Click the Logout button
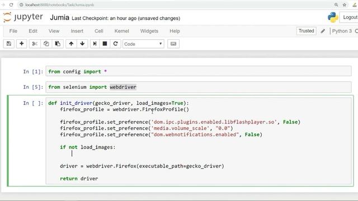The width and height of the screenshot is (358, 201). click(x=349, y=17)
